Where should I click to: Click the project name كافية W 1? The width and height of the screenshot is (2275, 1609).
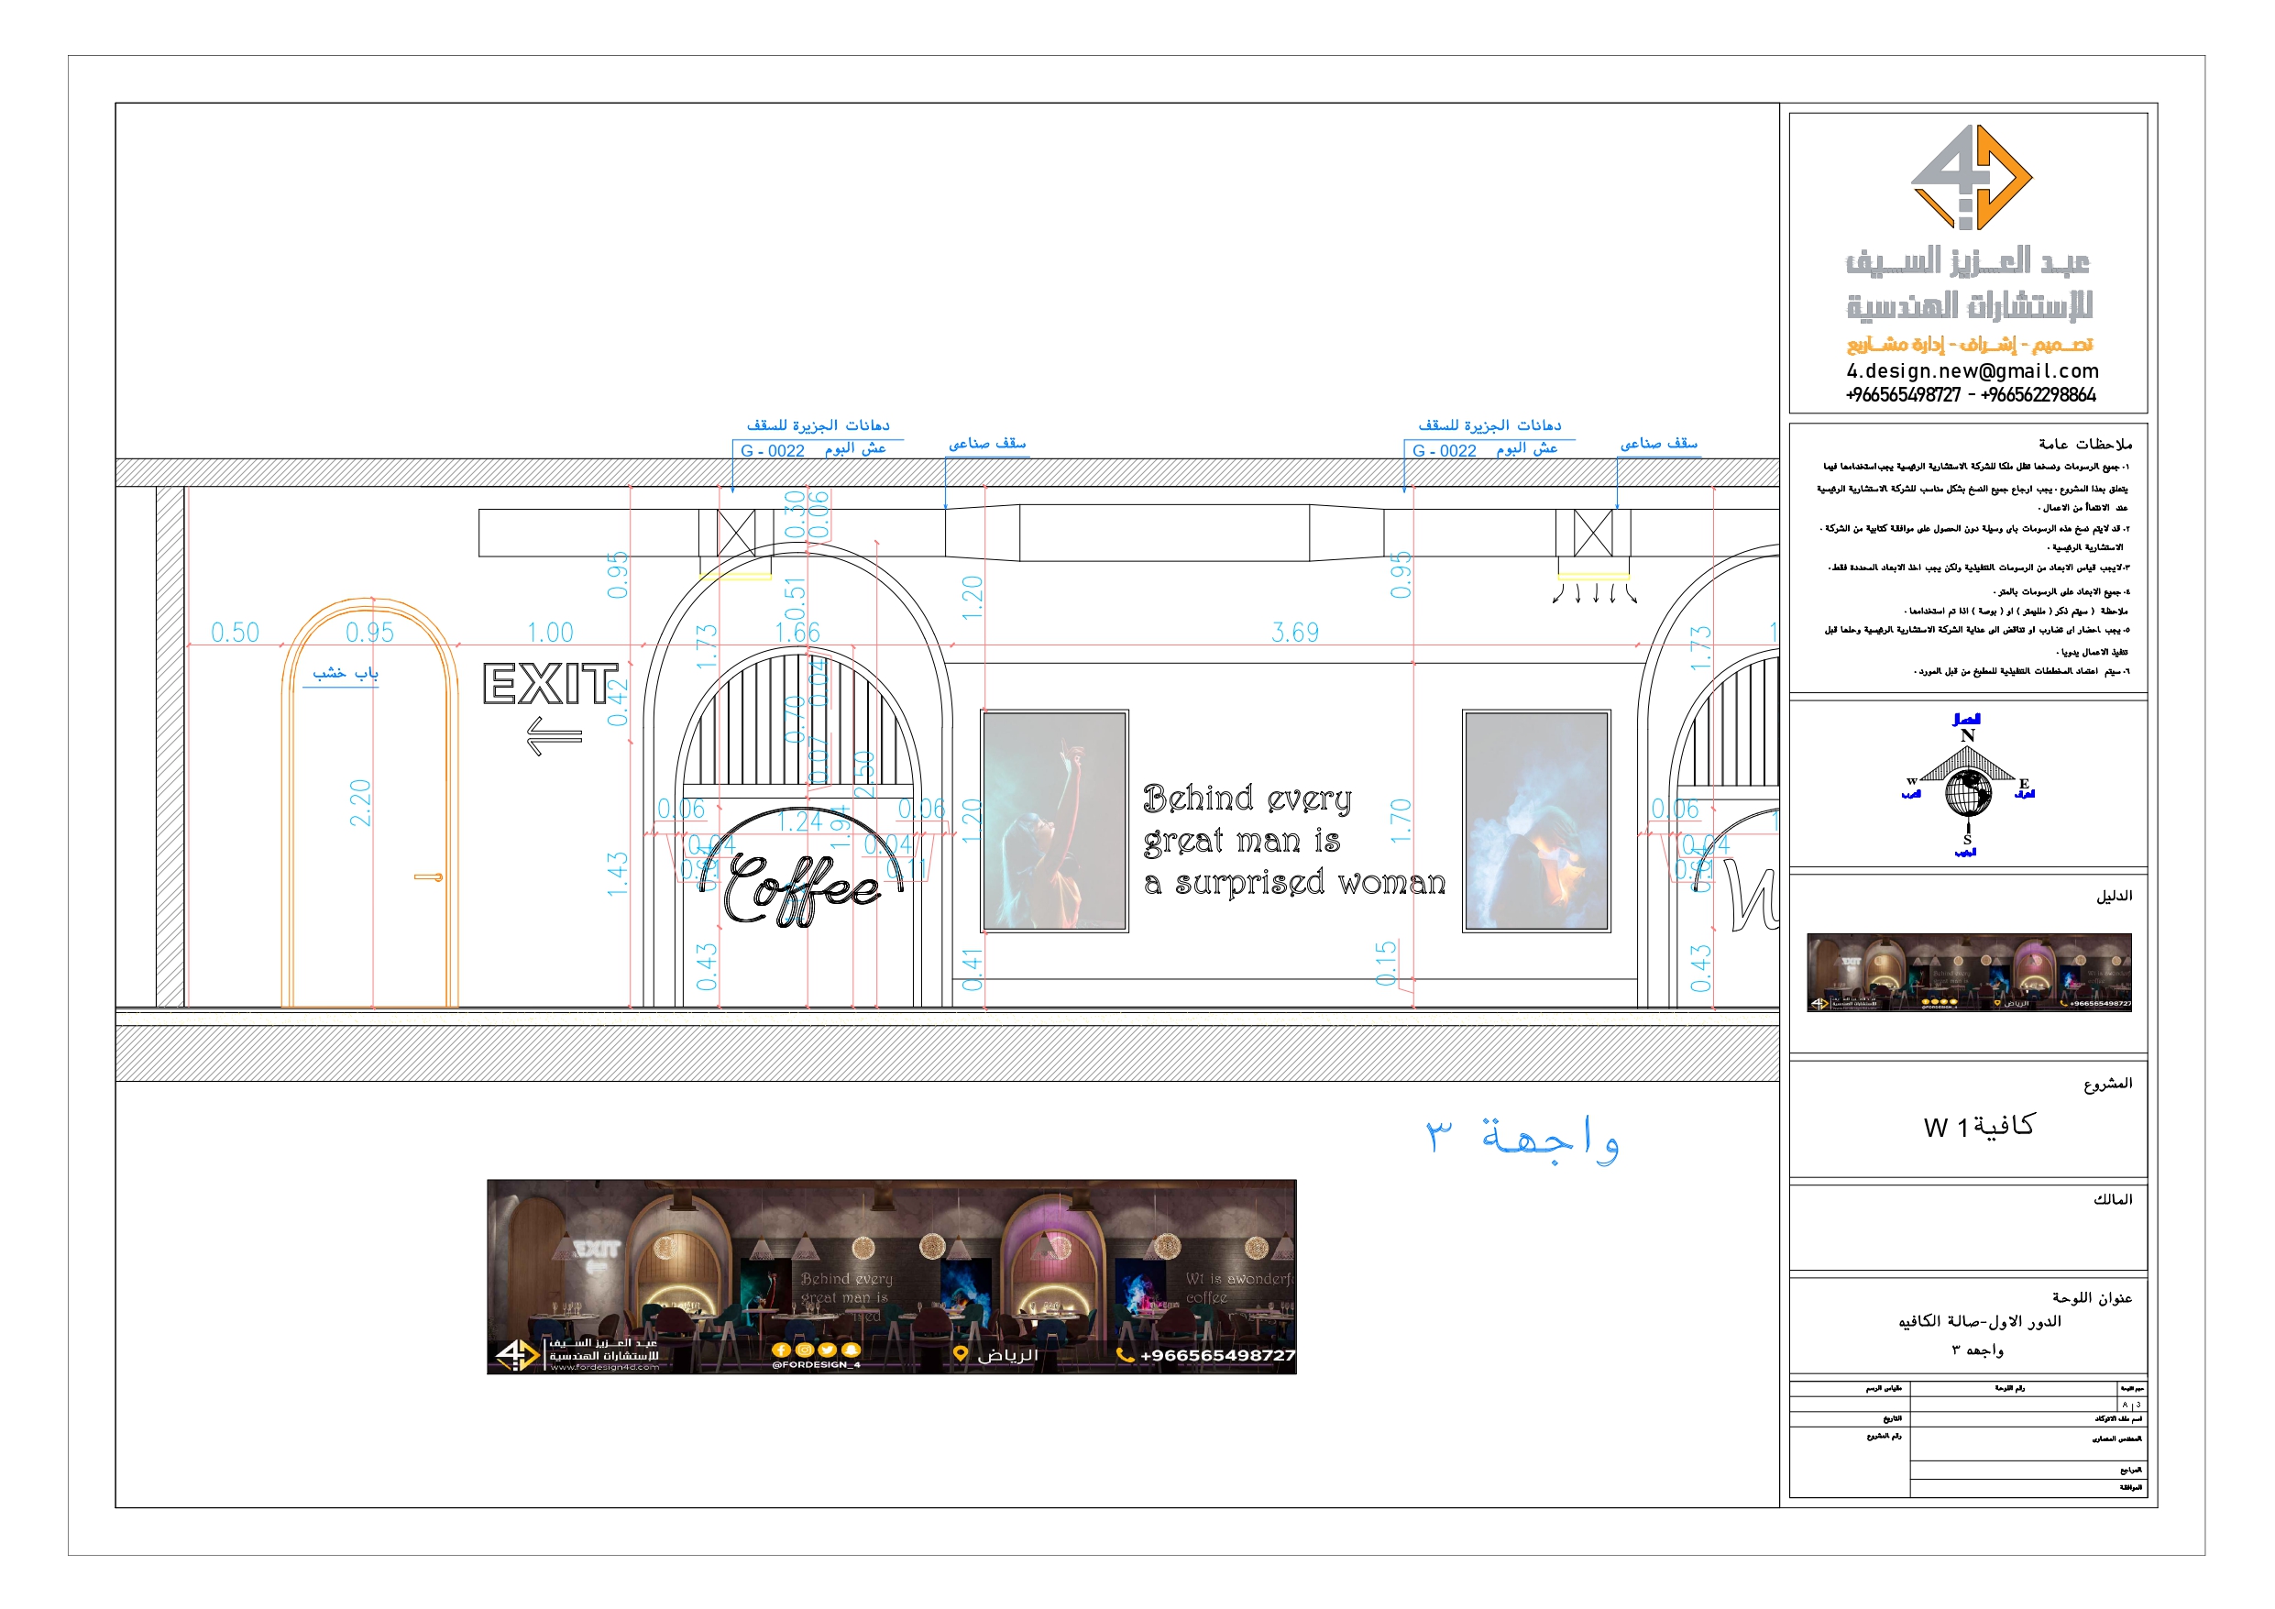coord(1979,1125)
